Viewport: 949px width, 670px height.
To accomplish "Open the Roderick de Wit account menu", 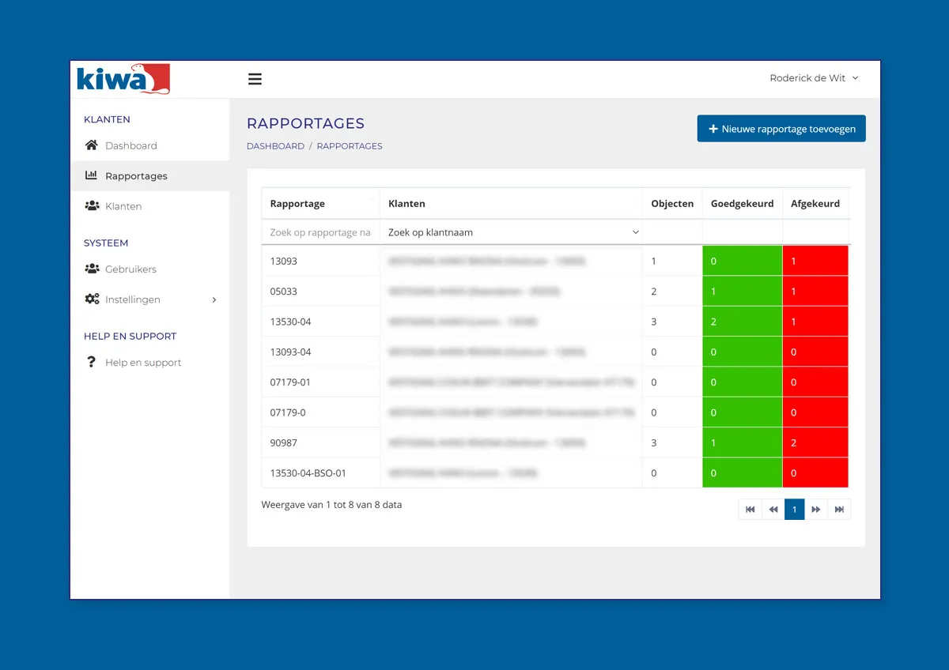I will click(813, 77).
